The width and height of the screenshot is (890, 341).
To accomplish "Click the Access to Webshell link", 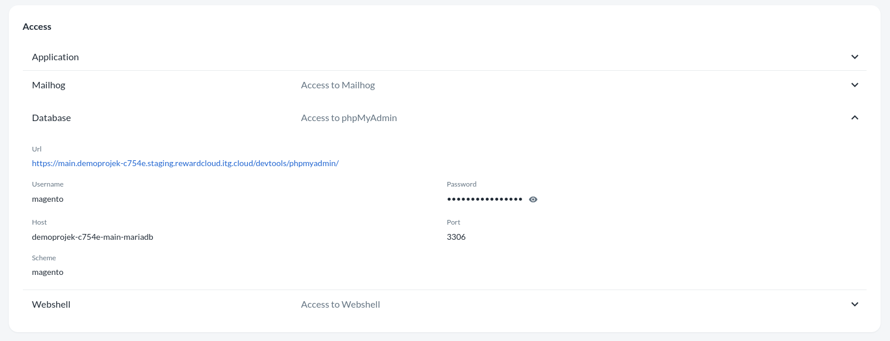I will point(340,304).
